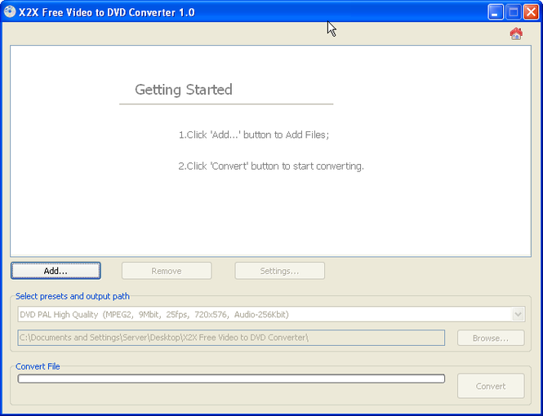Click the Remove button
Screen dimensions: 543x416
[167, 271]
